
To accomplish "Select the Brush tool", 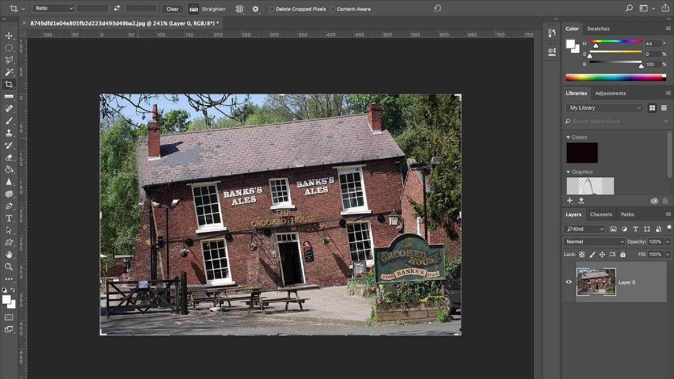I will click(9, 121).
